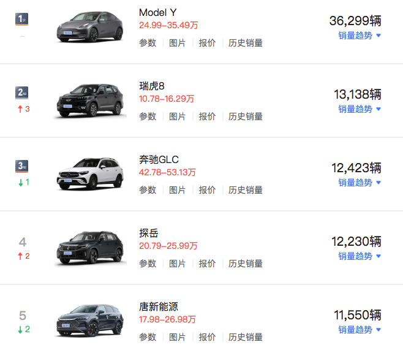Click the Model Y title

158,13
